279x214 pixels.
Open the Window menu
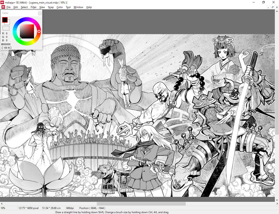78,7
